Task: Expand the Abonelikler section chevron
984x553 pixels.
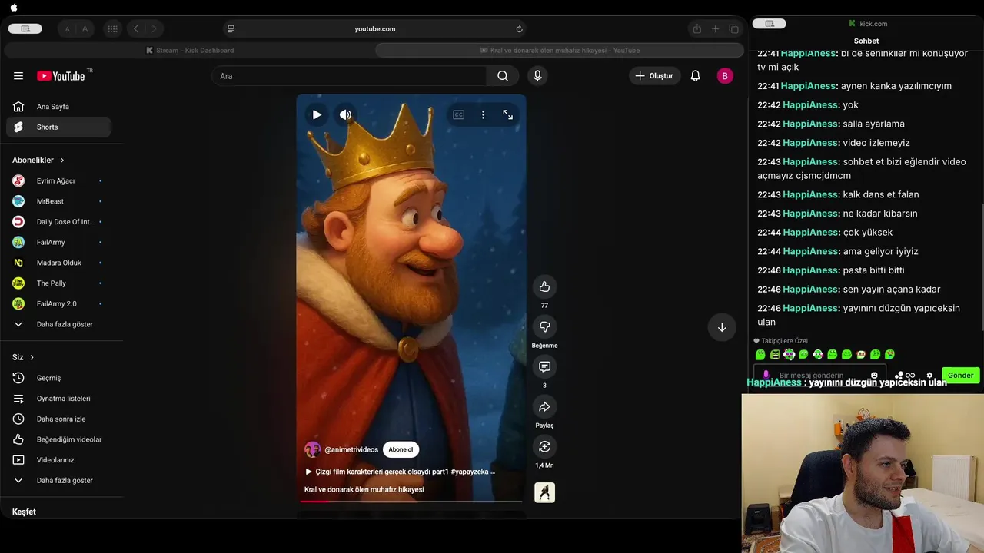Action: 62,160
